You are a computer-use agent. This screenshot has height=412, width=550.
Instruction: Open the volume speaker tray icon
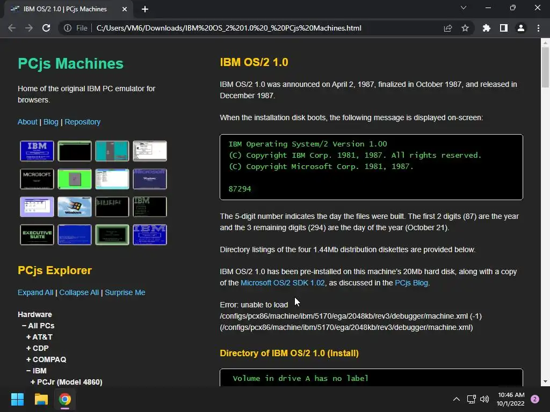point(484,399)
